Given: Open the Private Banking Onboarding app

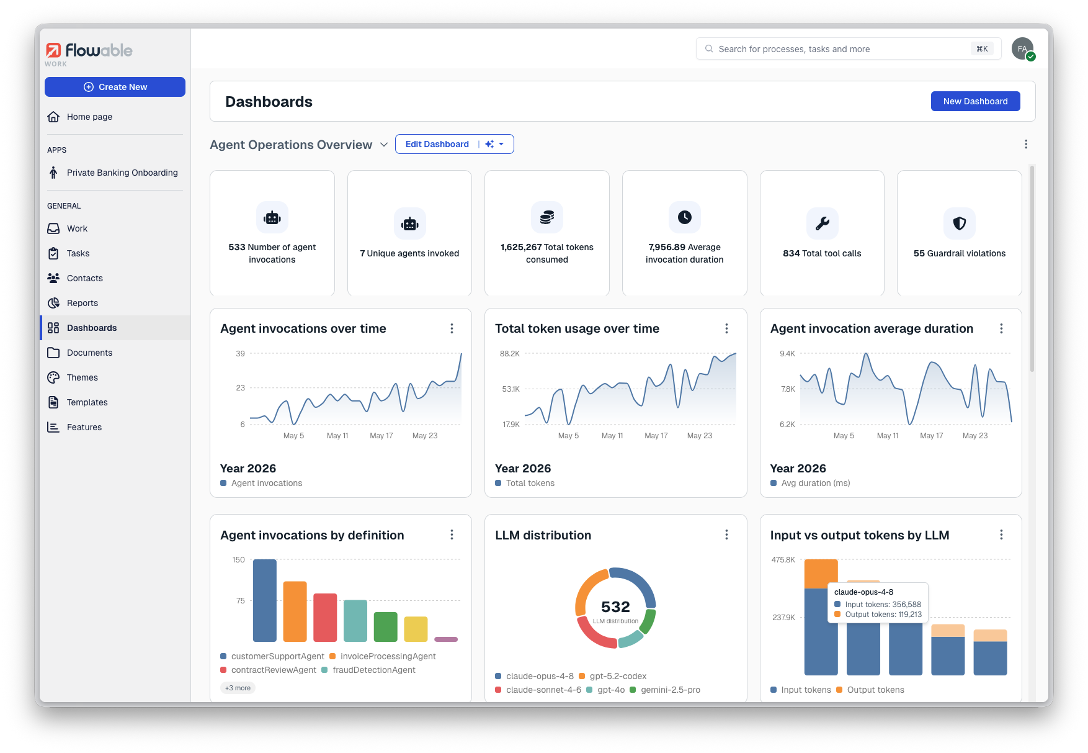Looking at the screenshot, I should coord(115,173).
